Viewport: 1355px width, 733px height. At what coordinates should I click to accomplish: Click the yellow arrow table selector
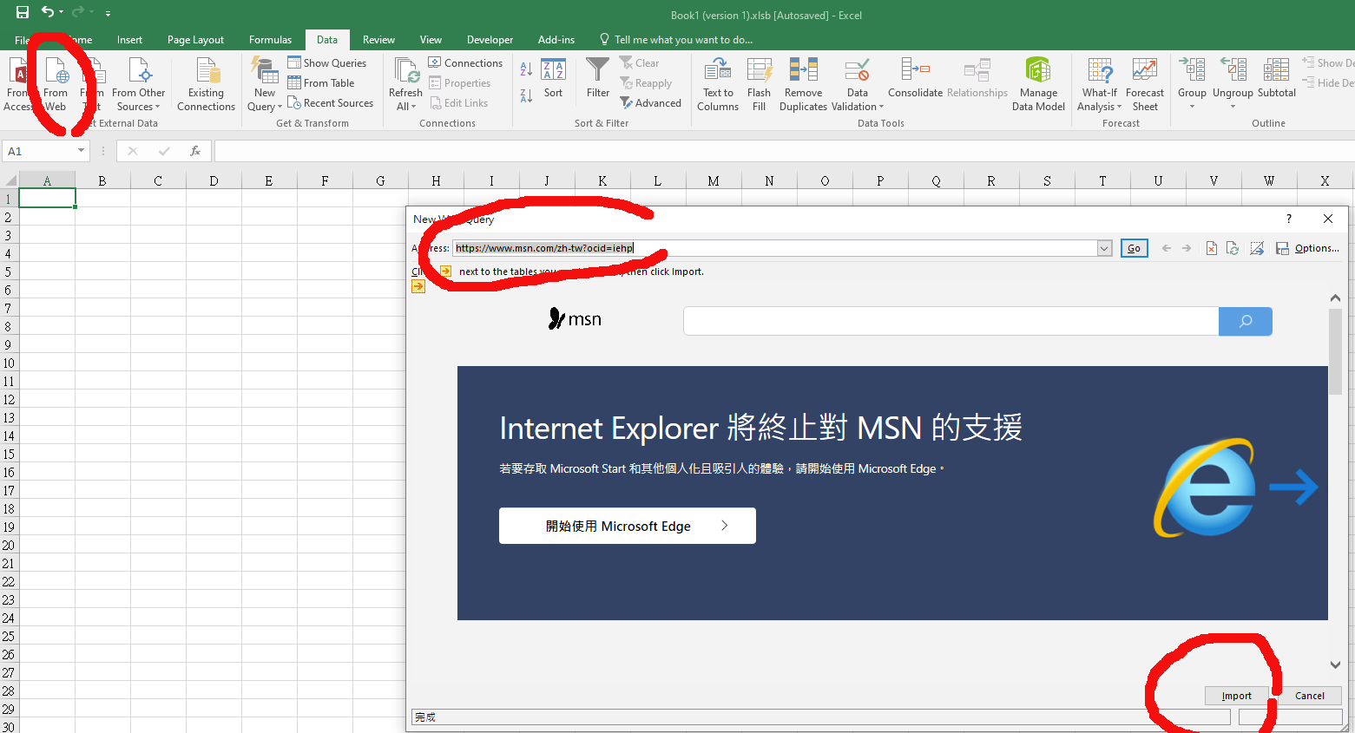coord(418,286)
